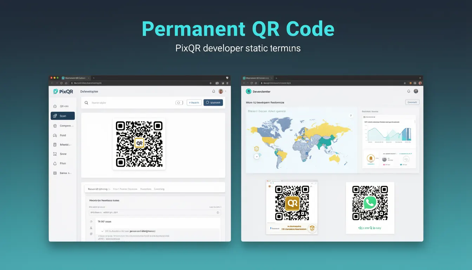The height and width of the screenshot is (270, 472).
Task: Go to the home button in left browser toolbar
Action: [66, 83]
